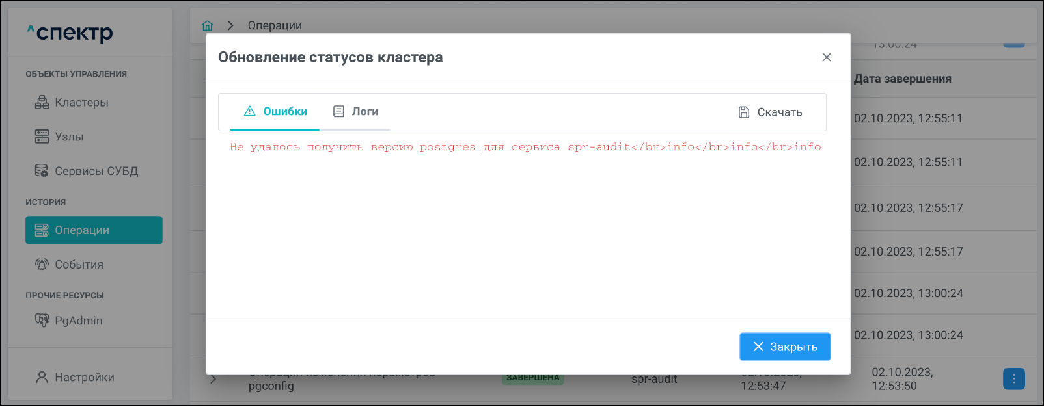The width and height of the screenshot is (1044, 407).
Task: Open События in the sidebar
Action: click(79, 265)
